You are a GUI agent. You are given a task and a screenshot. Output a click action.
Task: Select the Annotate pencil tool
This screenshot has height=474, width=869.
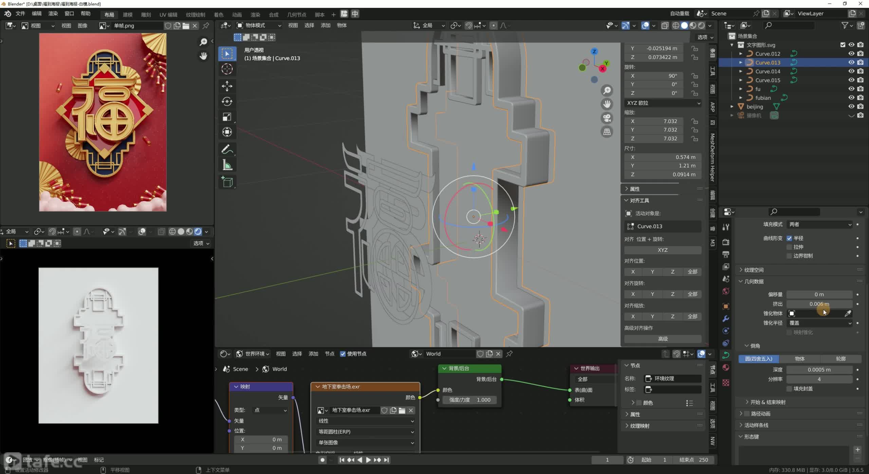point(227,149)
